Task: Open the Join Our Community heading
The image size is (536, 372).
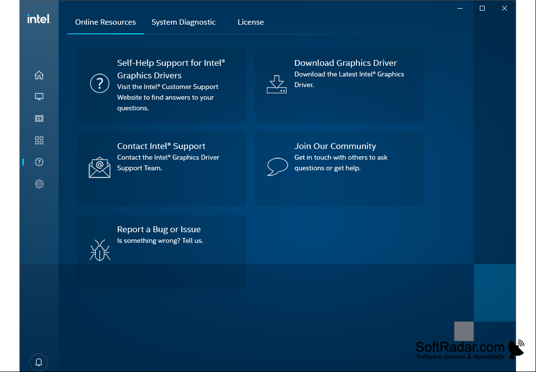Action: coord(335,146)
